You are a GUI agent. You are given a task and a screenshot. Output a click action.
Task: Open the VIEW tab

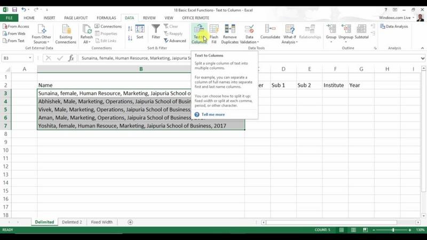[x=169, y=18]
